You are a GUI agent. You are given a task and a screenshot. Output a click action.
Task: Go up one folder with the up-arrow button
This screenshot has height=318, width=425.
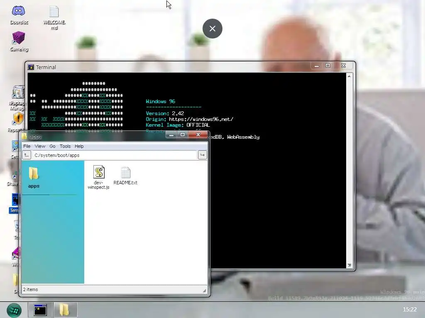coord(26,155)
